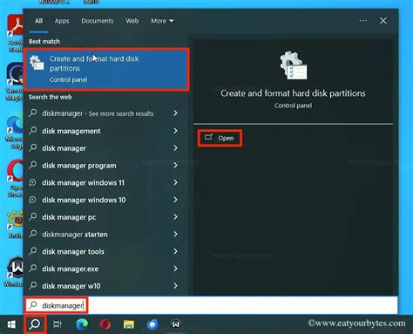The image size is (413, 334).
Task: Open the blue globe app in taskbar
Action: point(152,324)
